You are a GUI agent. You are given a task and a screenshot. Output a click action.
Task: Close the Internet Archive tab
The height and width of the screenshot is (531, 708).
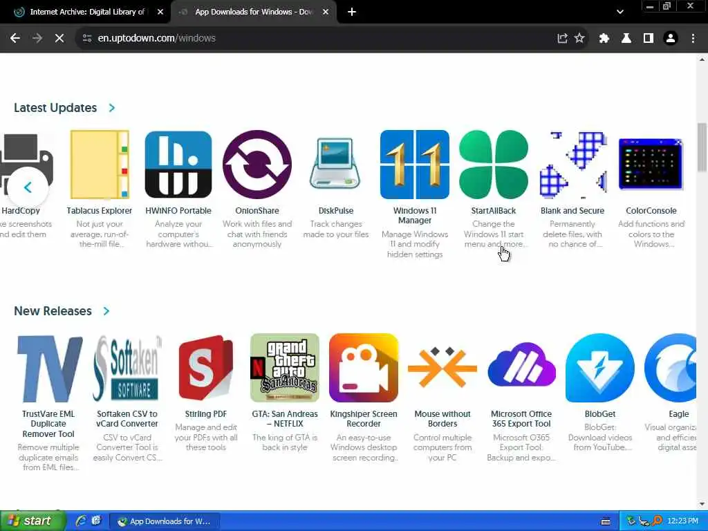[160, 12]
